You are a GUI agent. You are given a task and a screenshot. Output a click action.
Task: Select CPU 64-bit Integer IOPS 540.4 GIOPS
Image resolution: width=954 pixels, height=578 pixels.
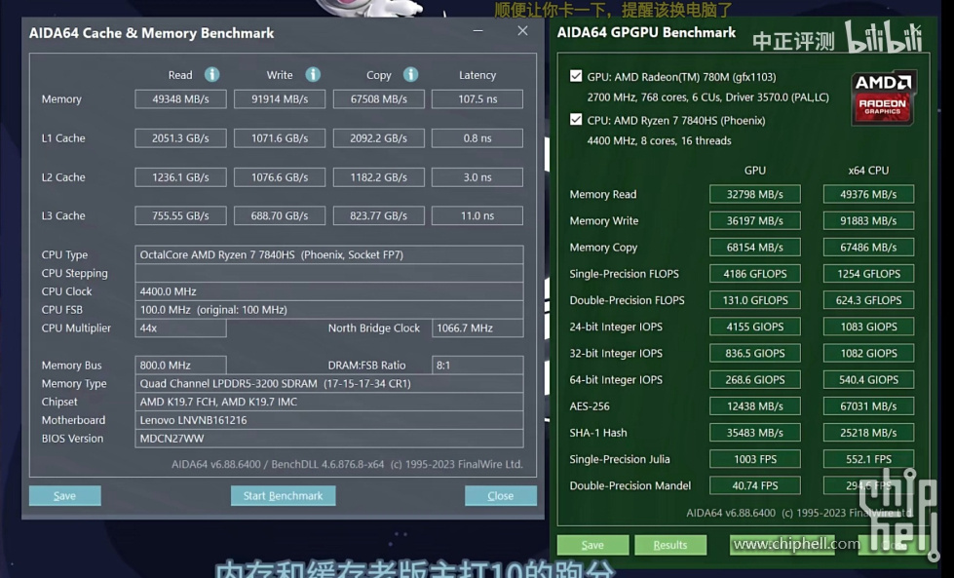[x=868, y=380]
